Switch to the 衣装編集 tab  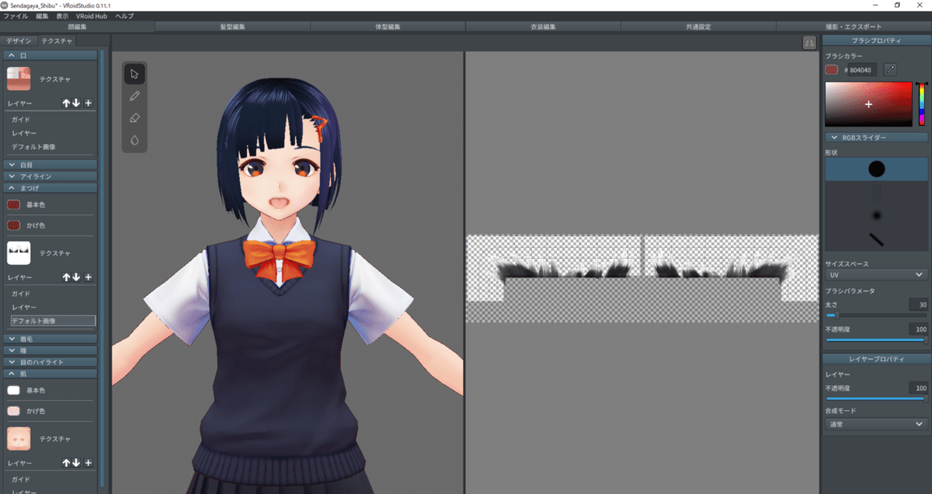click(544, 26)
